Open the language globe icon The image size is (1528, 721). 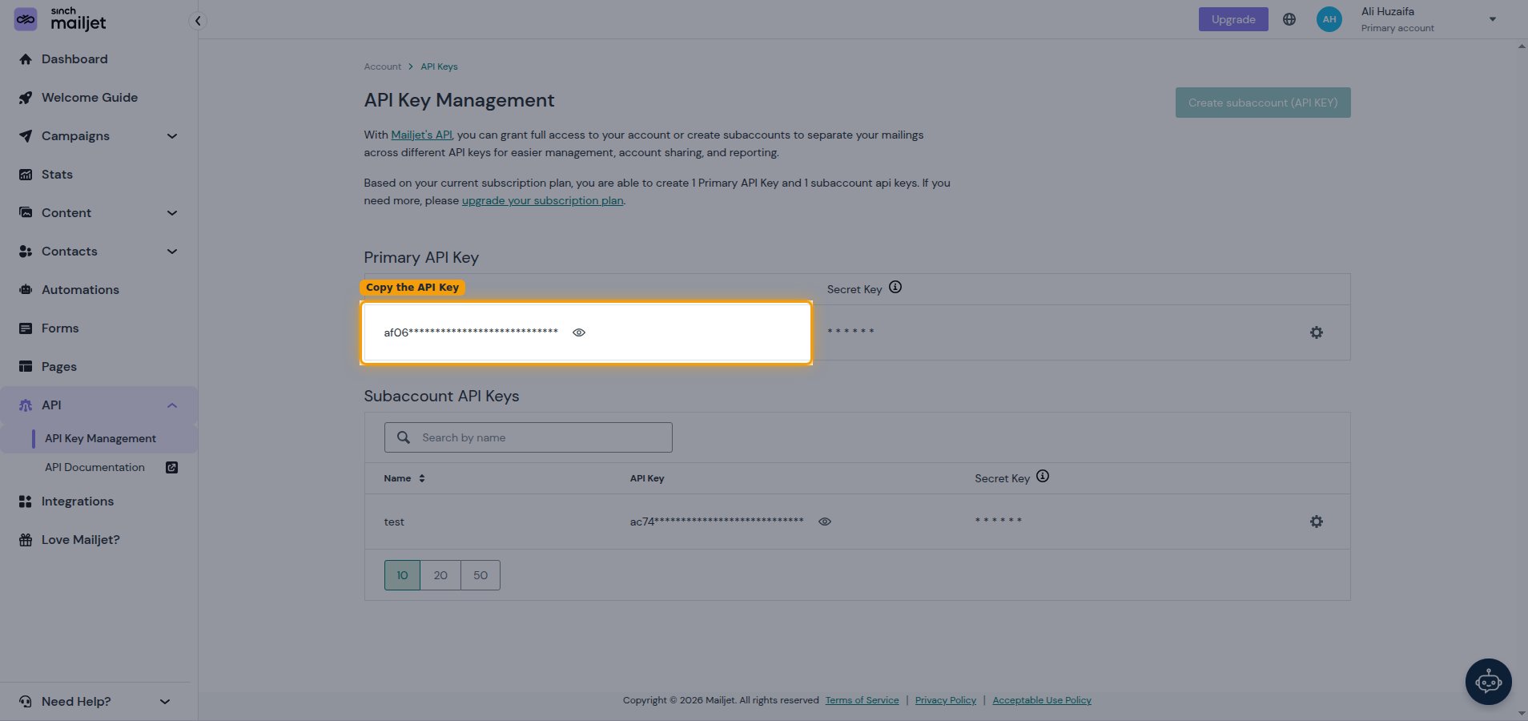1289,19
